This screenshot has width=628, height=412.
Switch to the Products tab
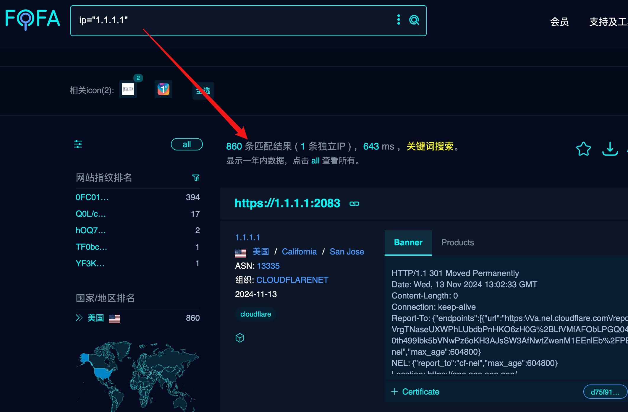(x=457, y=242)
